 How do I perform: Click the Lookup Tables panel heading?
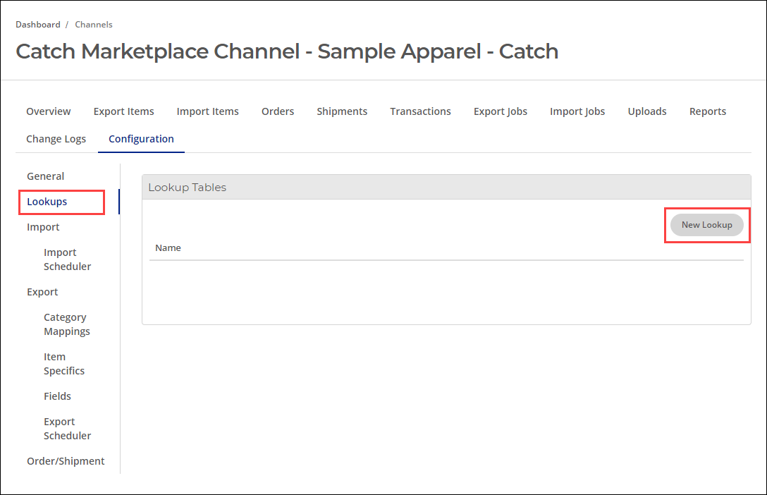(188, 188)
